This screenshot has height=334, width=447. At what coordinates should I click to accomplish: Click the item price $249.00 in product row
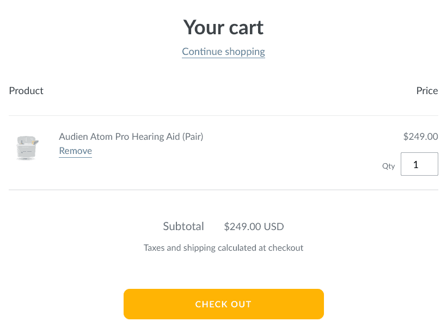point(420,137)
